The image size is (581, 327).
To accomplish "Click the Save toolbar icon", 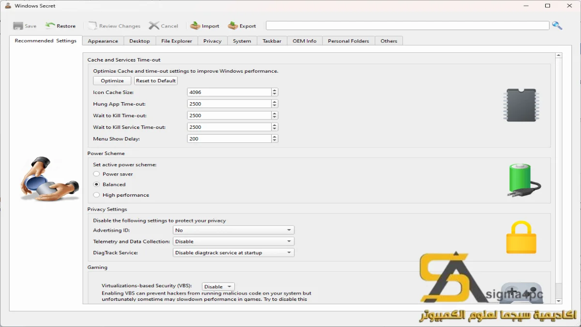I will click(18, 26).
